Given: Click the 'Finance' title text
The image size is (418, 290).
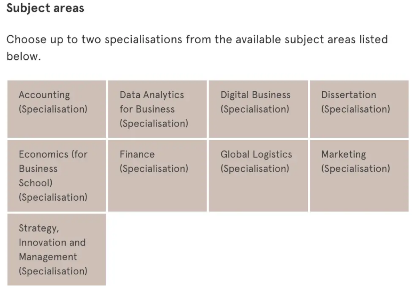Looking at the screenshot, I should (x=137, y=154).
